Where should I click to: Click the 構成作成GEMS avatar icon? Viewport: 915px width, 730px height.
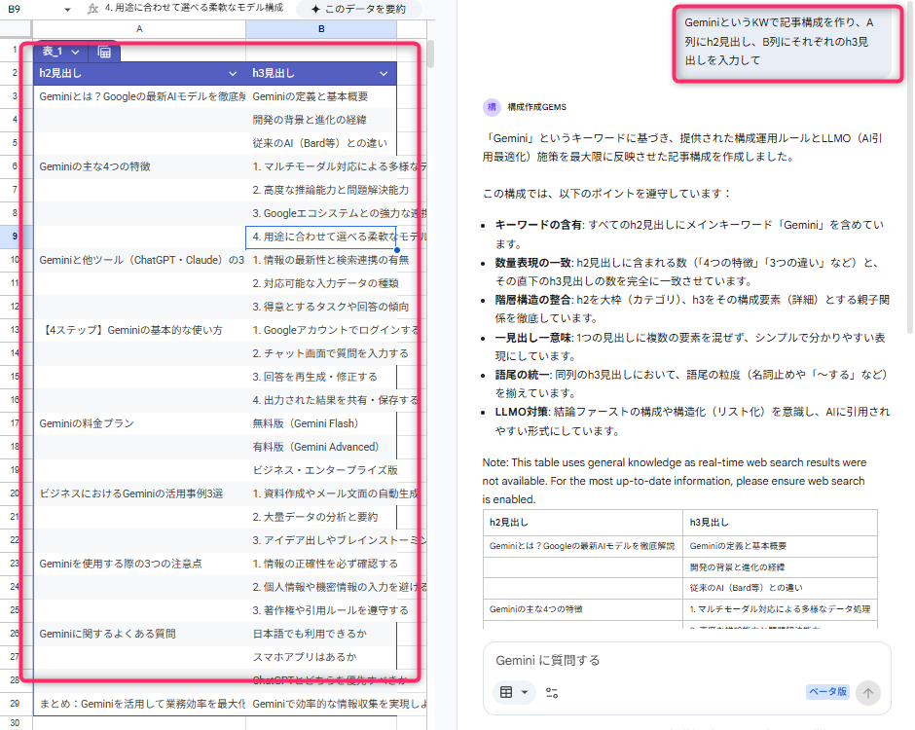click(x=492, y=107)
